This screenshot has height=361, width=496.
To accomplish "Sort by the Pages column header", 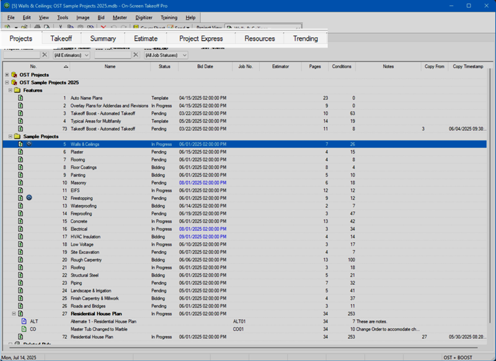I will pyautogui.click(x=315, y=66).
